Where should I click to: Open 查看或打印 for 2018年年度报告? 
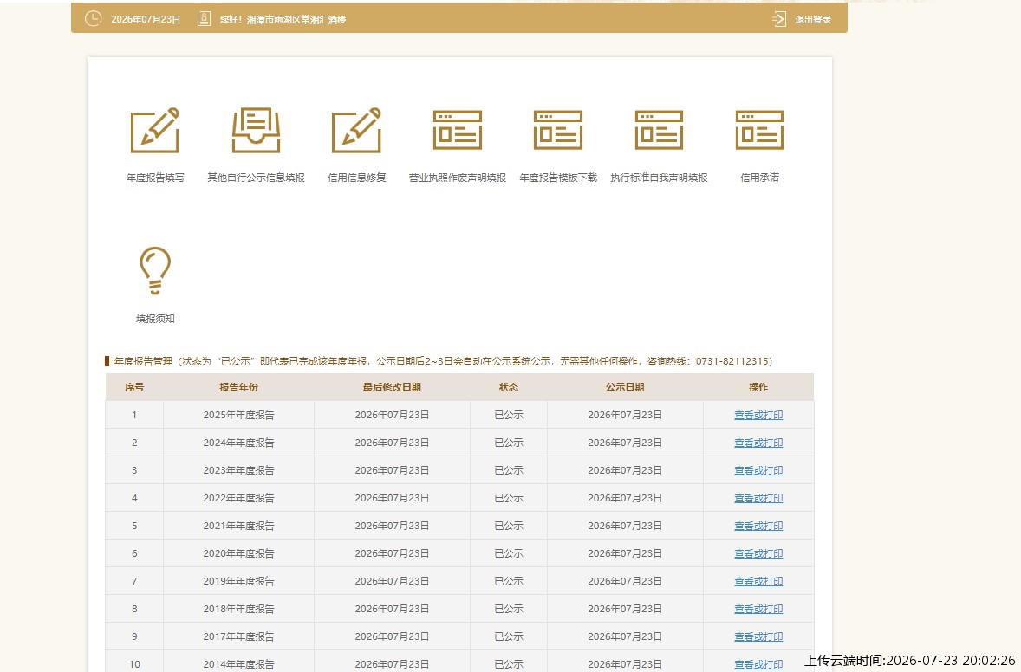tap(758, 609)
